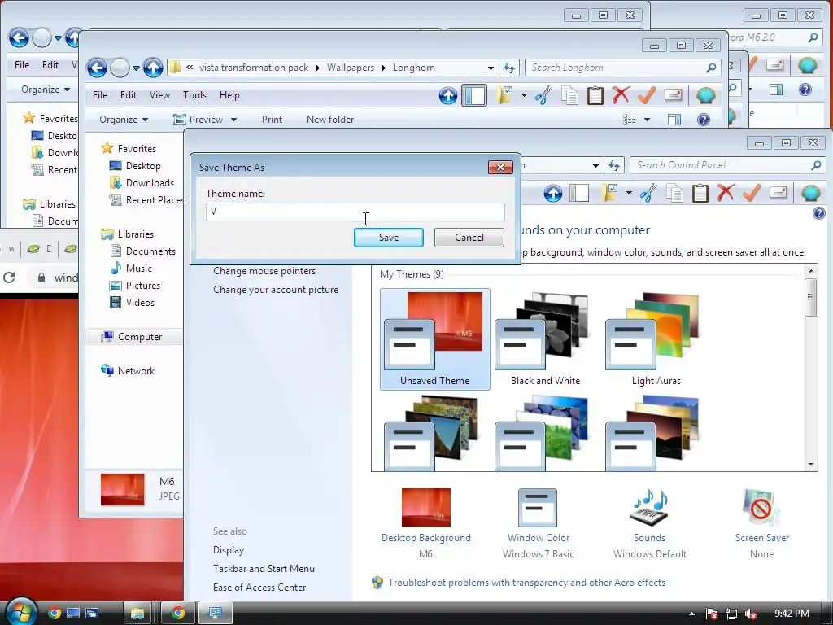This screenshot has width=833, height=625.
Task: Cancel the Save Theme As dialog
Action: pyautogui.click(x=469, y=238)
